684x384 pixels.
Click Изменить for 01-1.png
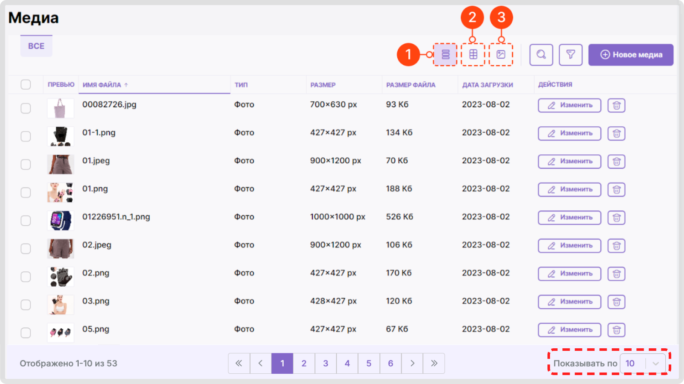tap(570, 133)
